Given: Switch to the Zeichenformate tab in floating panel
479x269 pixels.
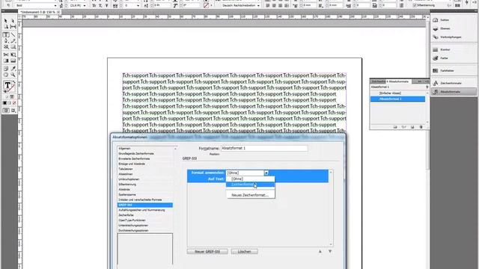Looking at the screenshot, I should point(378,81).
